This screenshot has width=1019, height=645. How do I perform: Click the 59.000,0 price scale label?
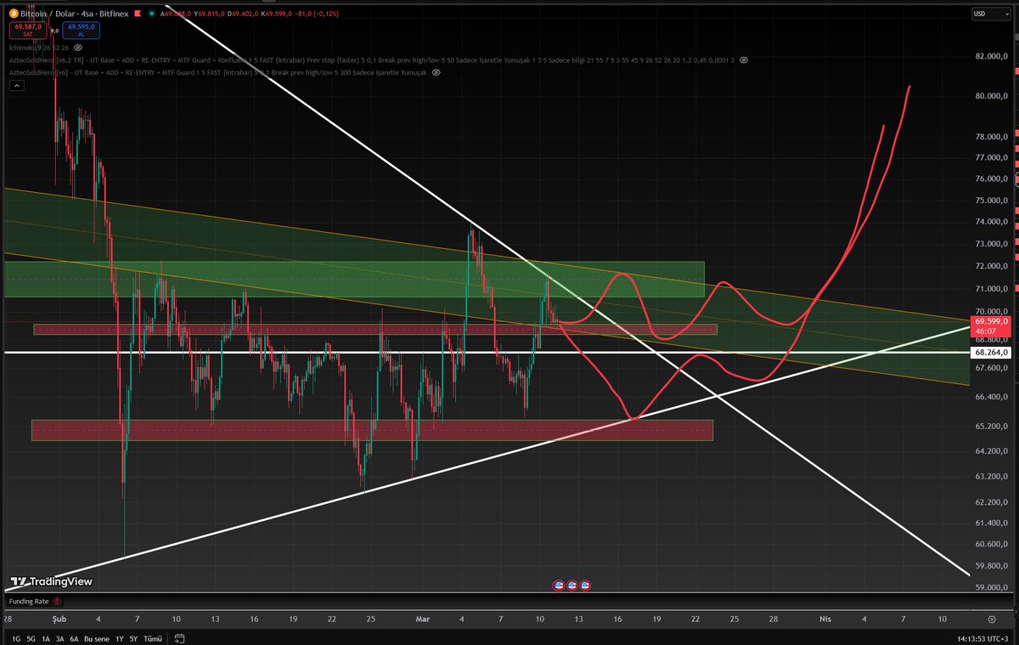click(991, 587)
